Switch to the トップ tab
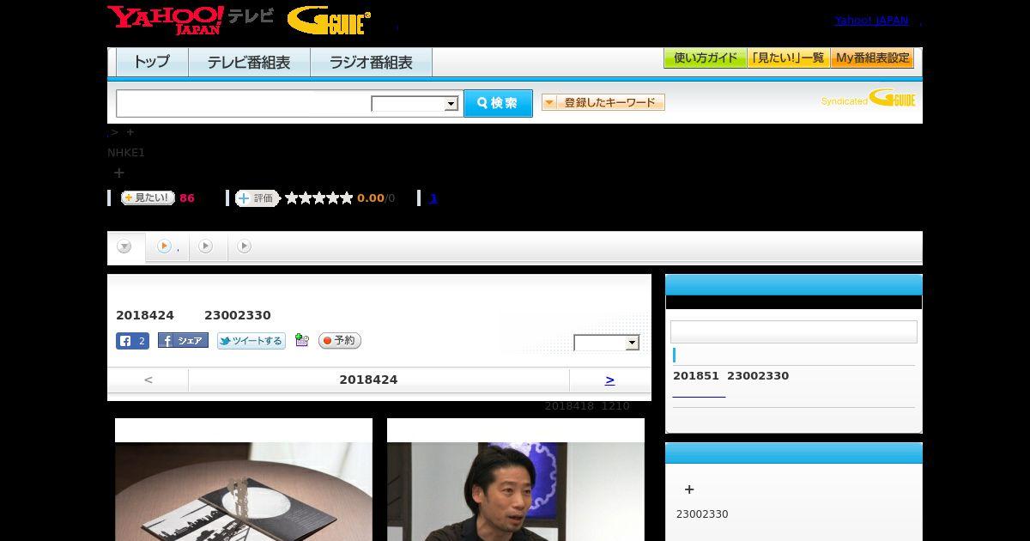This screenshot has height=541, width=1030. [152, 63]
